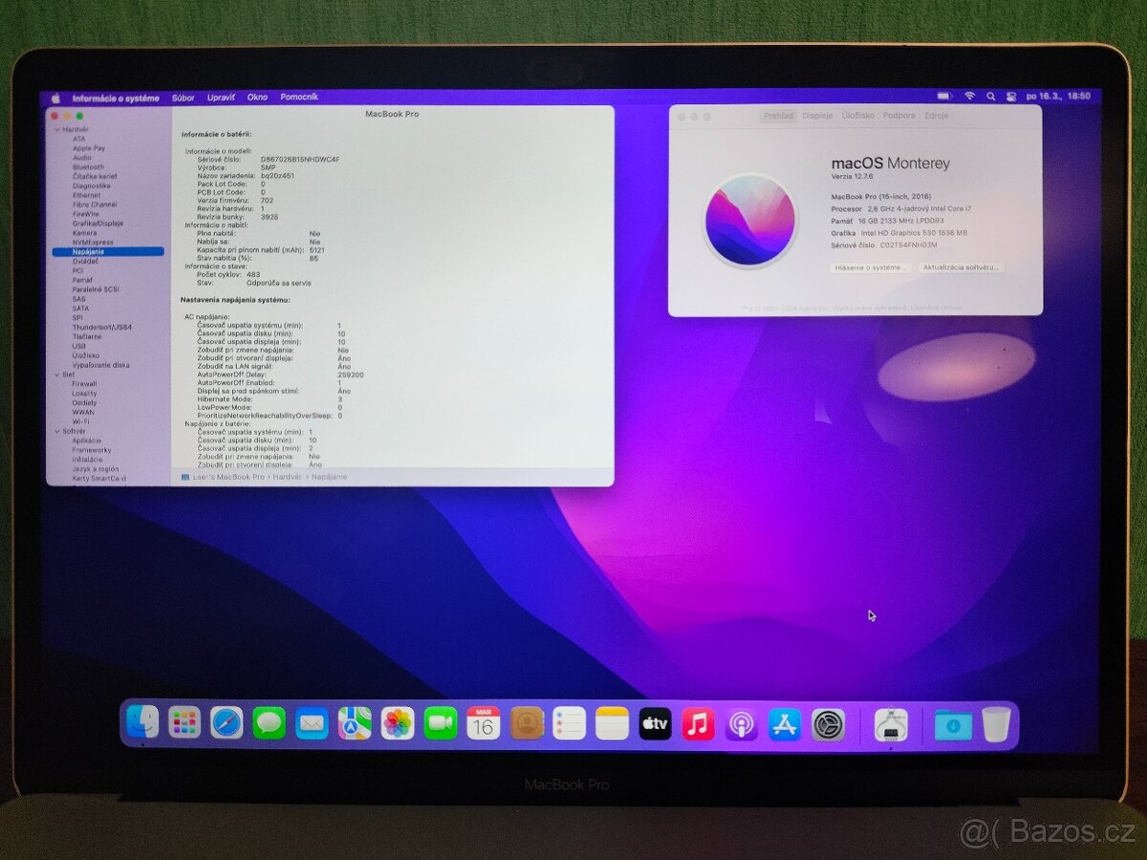Open the Trash at the Dock's end
Viewport: 1147px width, 860px height.
(994, 726)
